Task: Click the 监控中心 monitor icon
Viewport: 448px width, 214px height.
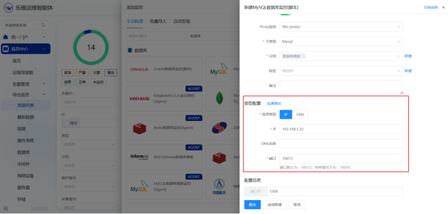Action: coord(5,49)
